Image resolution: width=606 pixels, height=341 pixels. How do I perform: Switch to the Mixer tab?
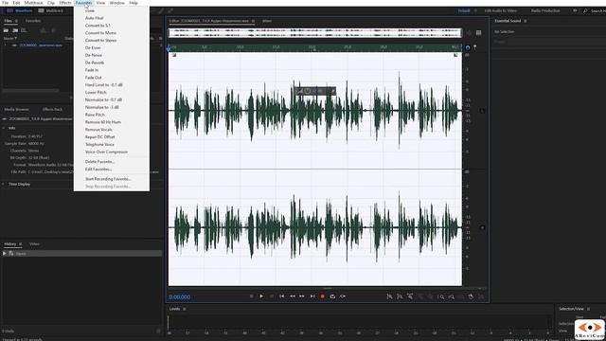267,21
